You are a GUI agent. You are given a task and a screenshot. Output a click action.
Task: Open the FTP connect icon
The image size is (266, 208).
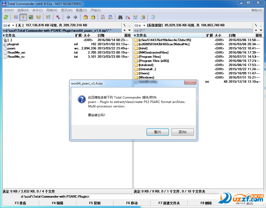103,17
